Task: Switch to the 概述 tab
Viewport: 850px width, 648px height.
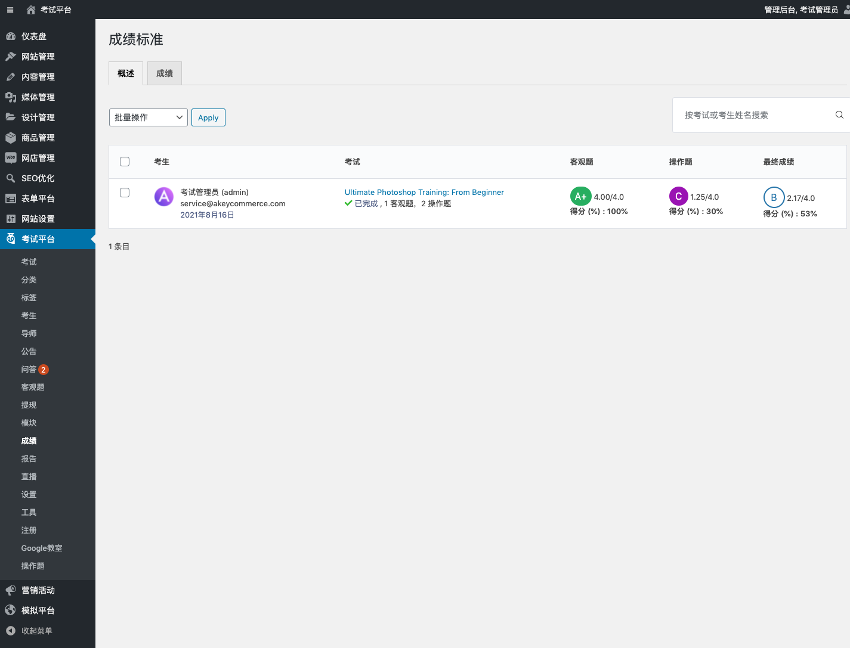Action: (126, 73)
